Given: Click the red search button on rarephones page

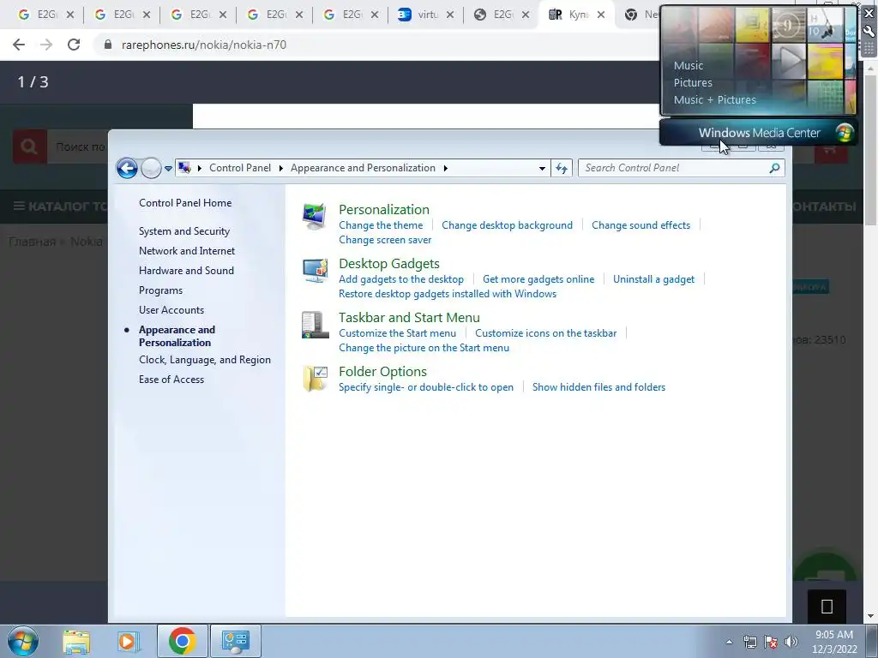Looking at the screenshot, I should click(x=29, y=147).
